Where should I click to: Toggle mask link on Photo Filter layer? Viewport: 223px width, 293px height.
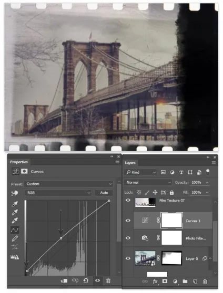click(x=158, y=238)
